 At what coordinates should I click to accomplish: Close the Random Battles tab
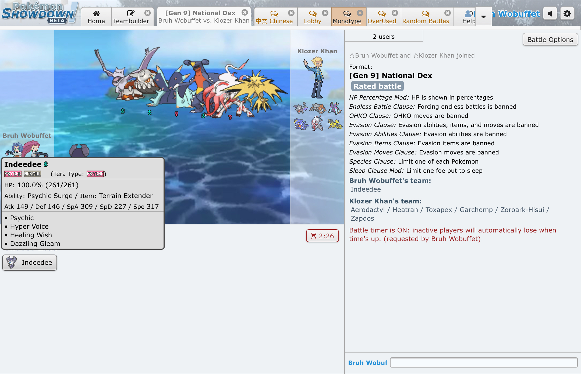point(447,13)
